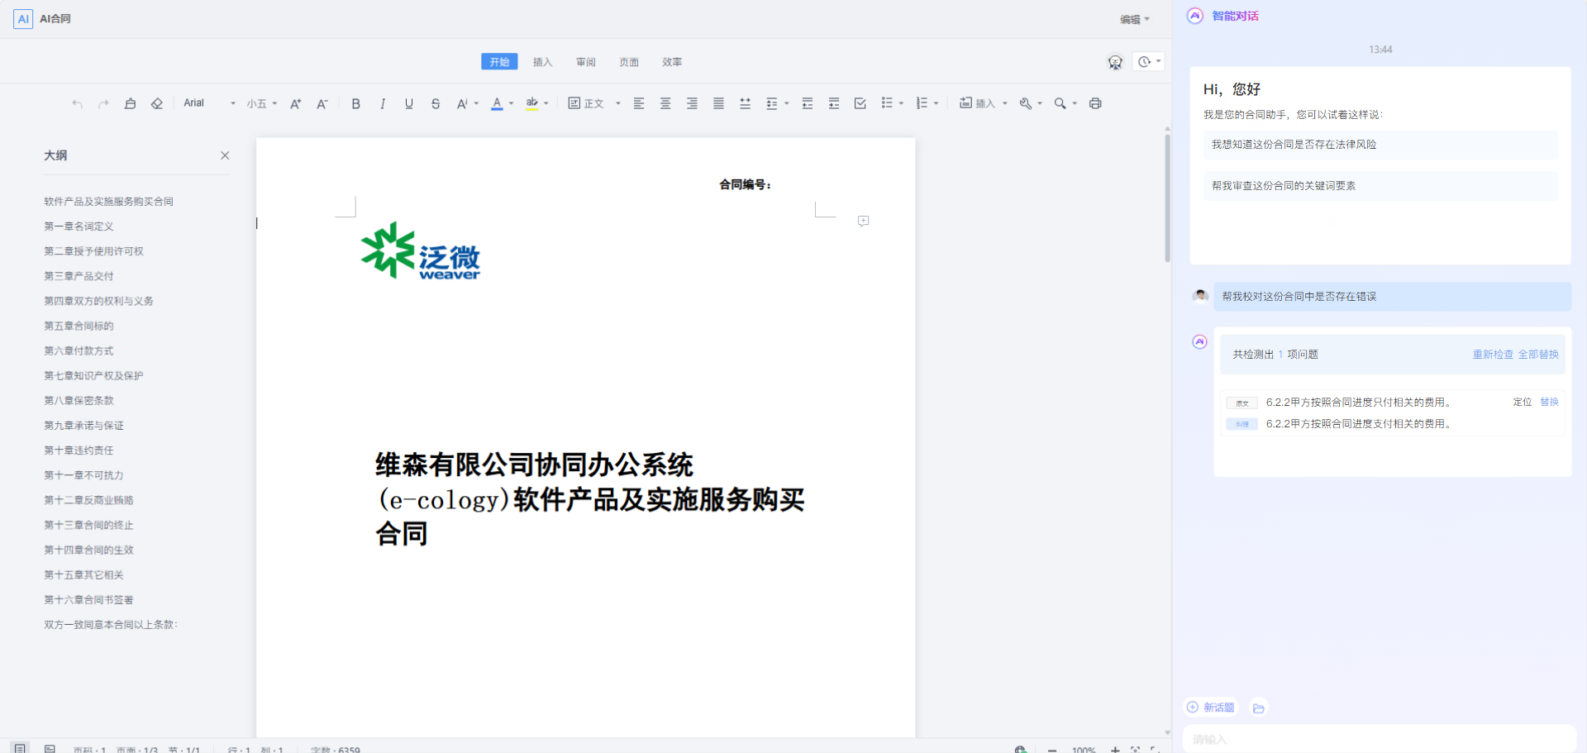
Task: Jump to 第六章付款方式 in outline
Action: click(x=79, y=350)
